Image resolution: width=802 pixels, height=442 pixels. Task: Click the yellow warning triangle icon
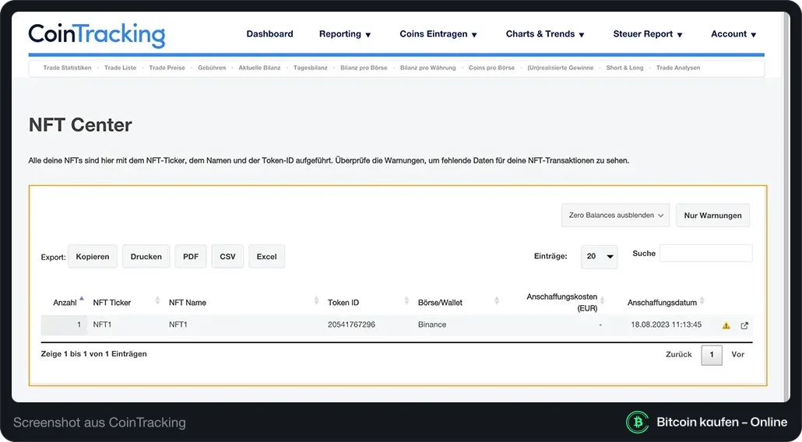[x=726, y=325]
